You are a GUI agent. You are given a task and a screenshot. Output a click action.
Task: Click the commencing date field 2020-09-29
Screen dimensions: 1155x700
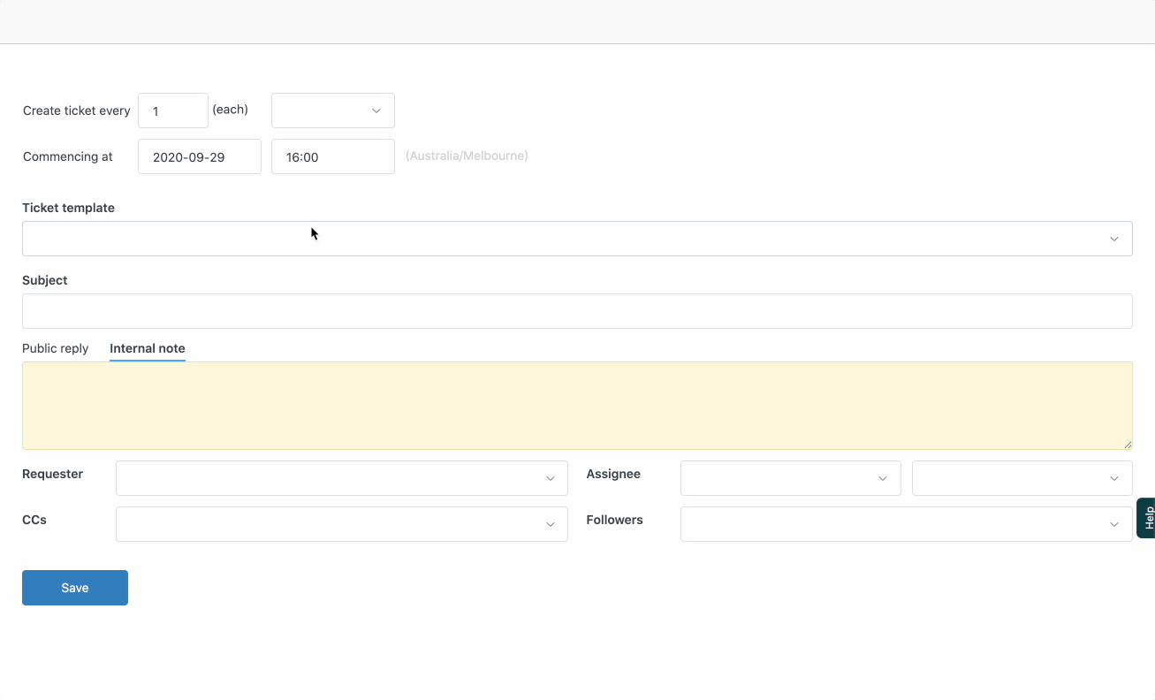(200, 156)
